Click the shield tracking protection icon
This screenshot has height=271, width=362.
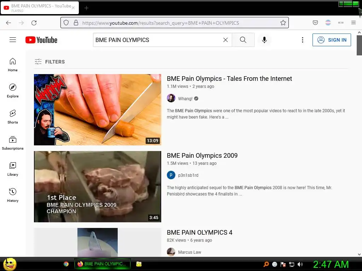[66, 23]
